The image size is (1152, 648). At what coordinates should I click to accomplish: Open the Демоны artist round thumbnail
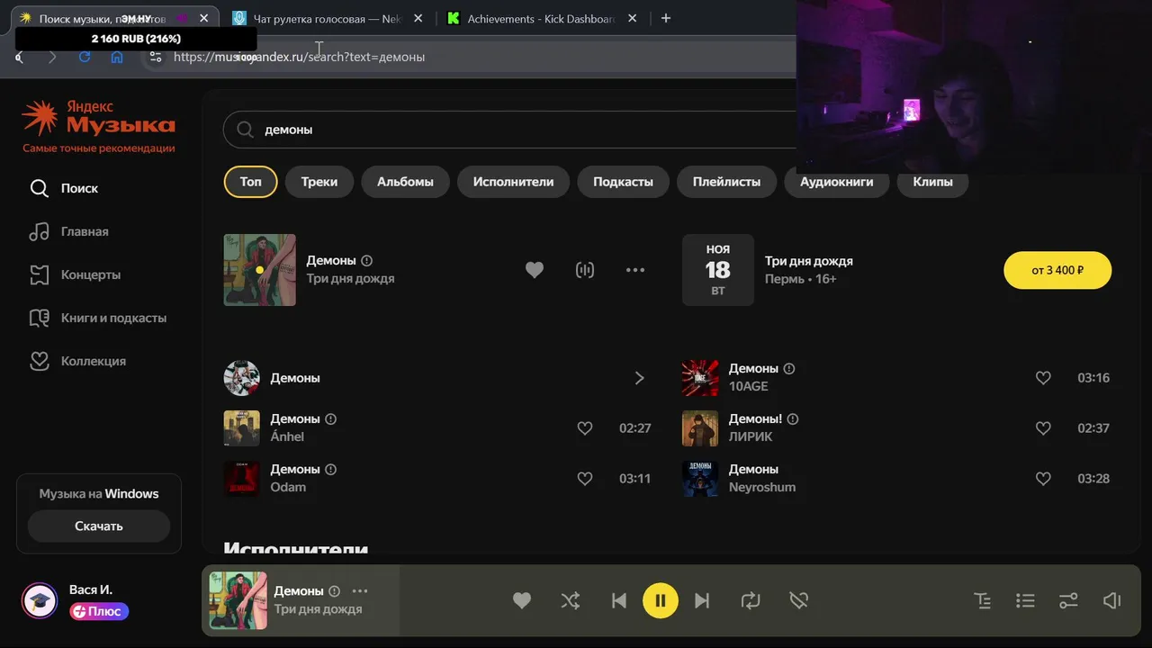coord(241,378)
